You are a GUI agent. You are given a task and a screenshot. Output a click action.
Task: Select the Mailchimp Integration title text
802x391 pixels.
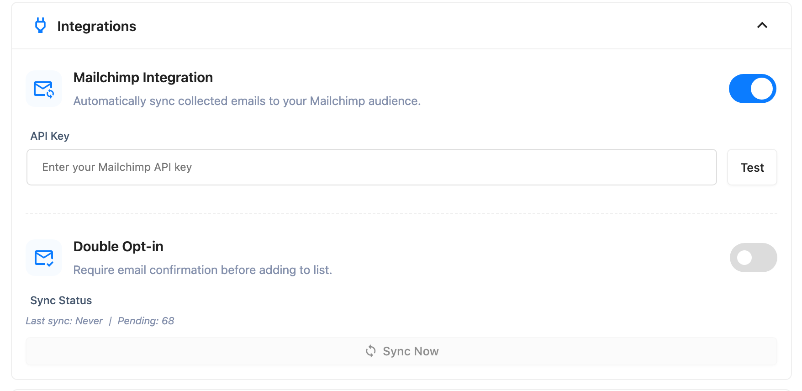point(143,77)
